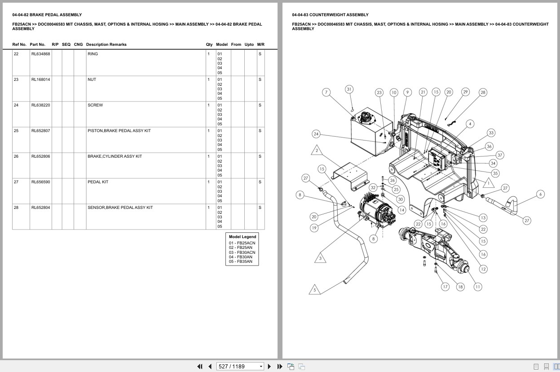Select BRAKE,CYLINDER ASSY KIT text

(x=115, y=156)
